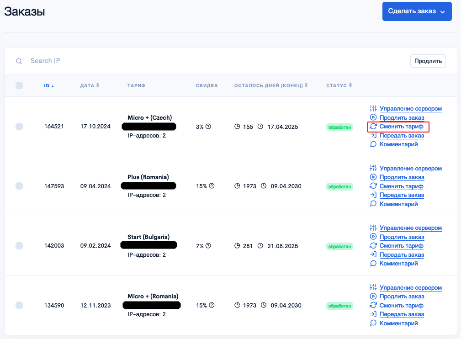Click Продлить заказ link for order 164521

click(402, 117)
